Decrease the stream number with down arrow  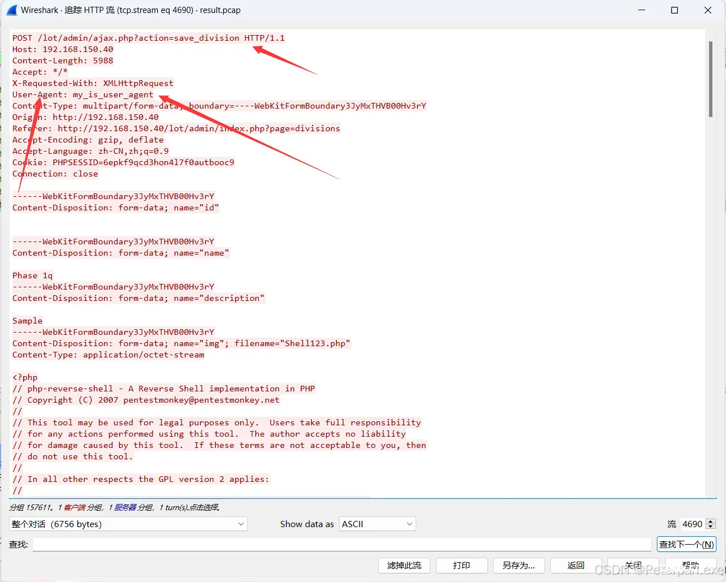click(x=711, y=527)
